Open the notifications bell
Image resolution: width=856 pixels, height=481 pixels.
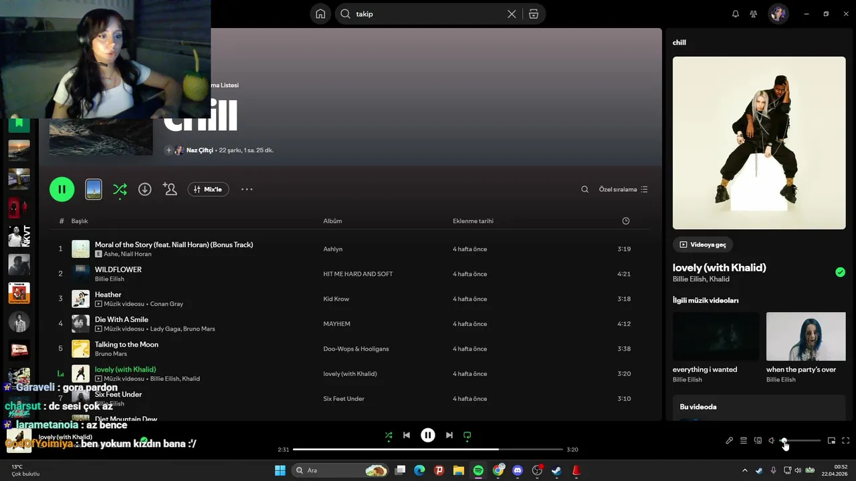click(736, 14)
